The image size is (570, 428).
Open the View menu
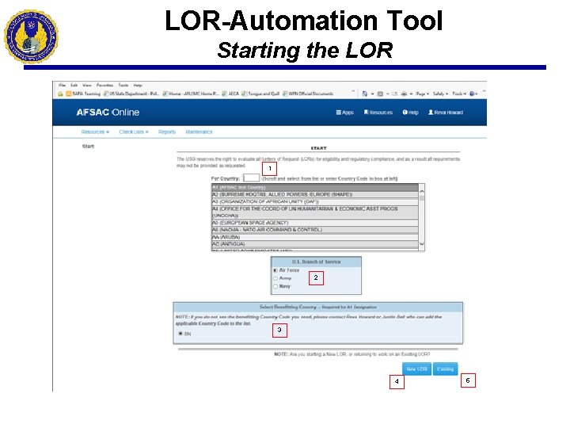tap(87, 85)
